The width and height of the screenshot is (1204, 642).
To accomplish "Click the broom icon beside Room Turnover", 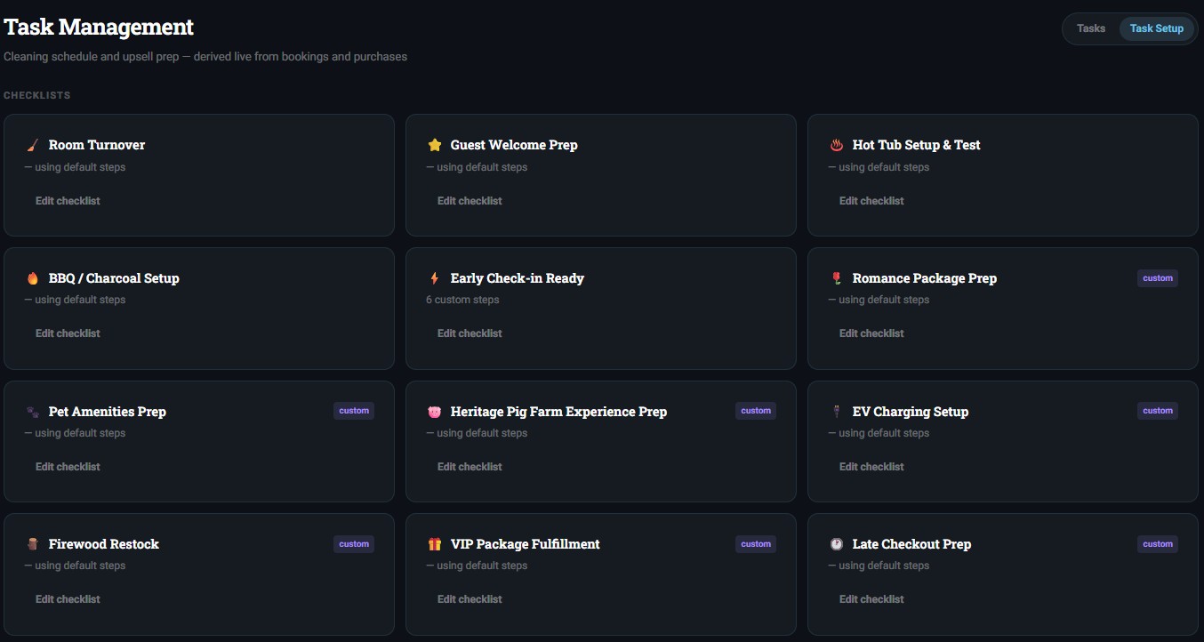I will 33,145.
